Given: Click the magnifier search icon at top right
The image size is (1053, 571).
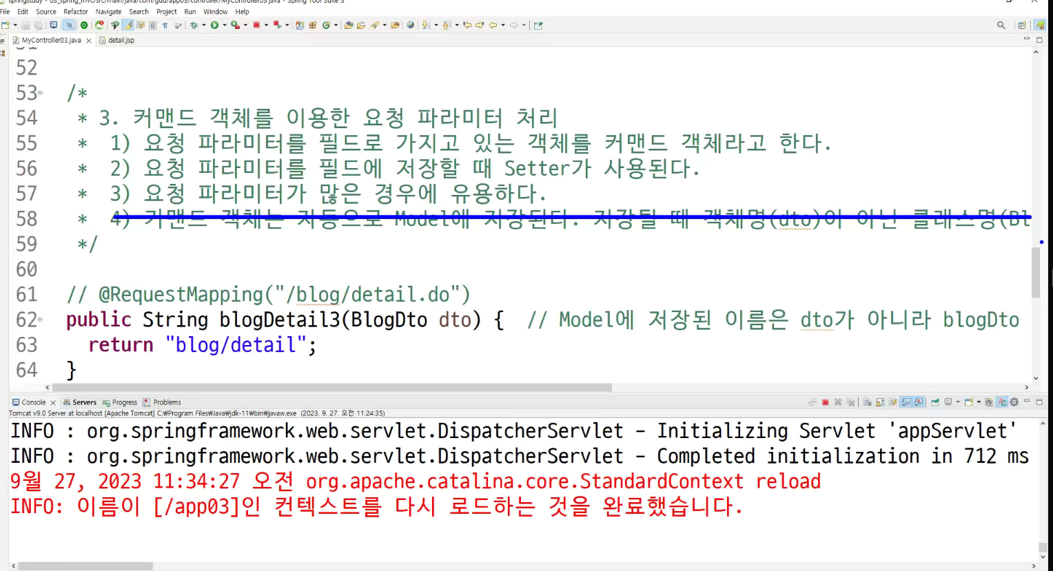Looking at the screenshot, I should 1001,25.
